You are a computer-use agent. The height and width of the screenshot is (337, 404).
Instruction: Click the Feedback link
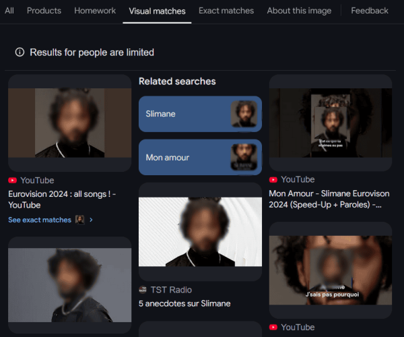tap(370, 11)
